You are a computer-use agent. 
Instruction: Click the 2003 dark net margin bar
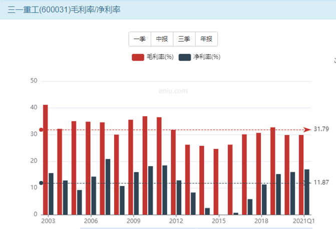pos(51,194)
